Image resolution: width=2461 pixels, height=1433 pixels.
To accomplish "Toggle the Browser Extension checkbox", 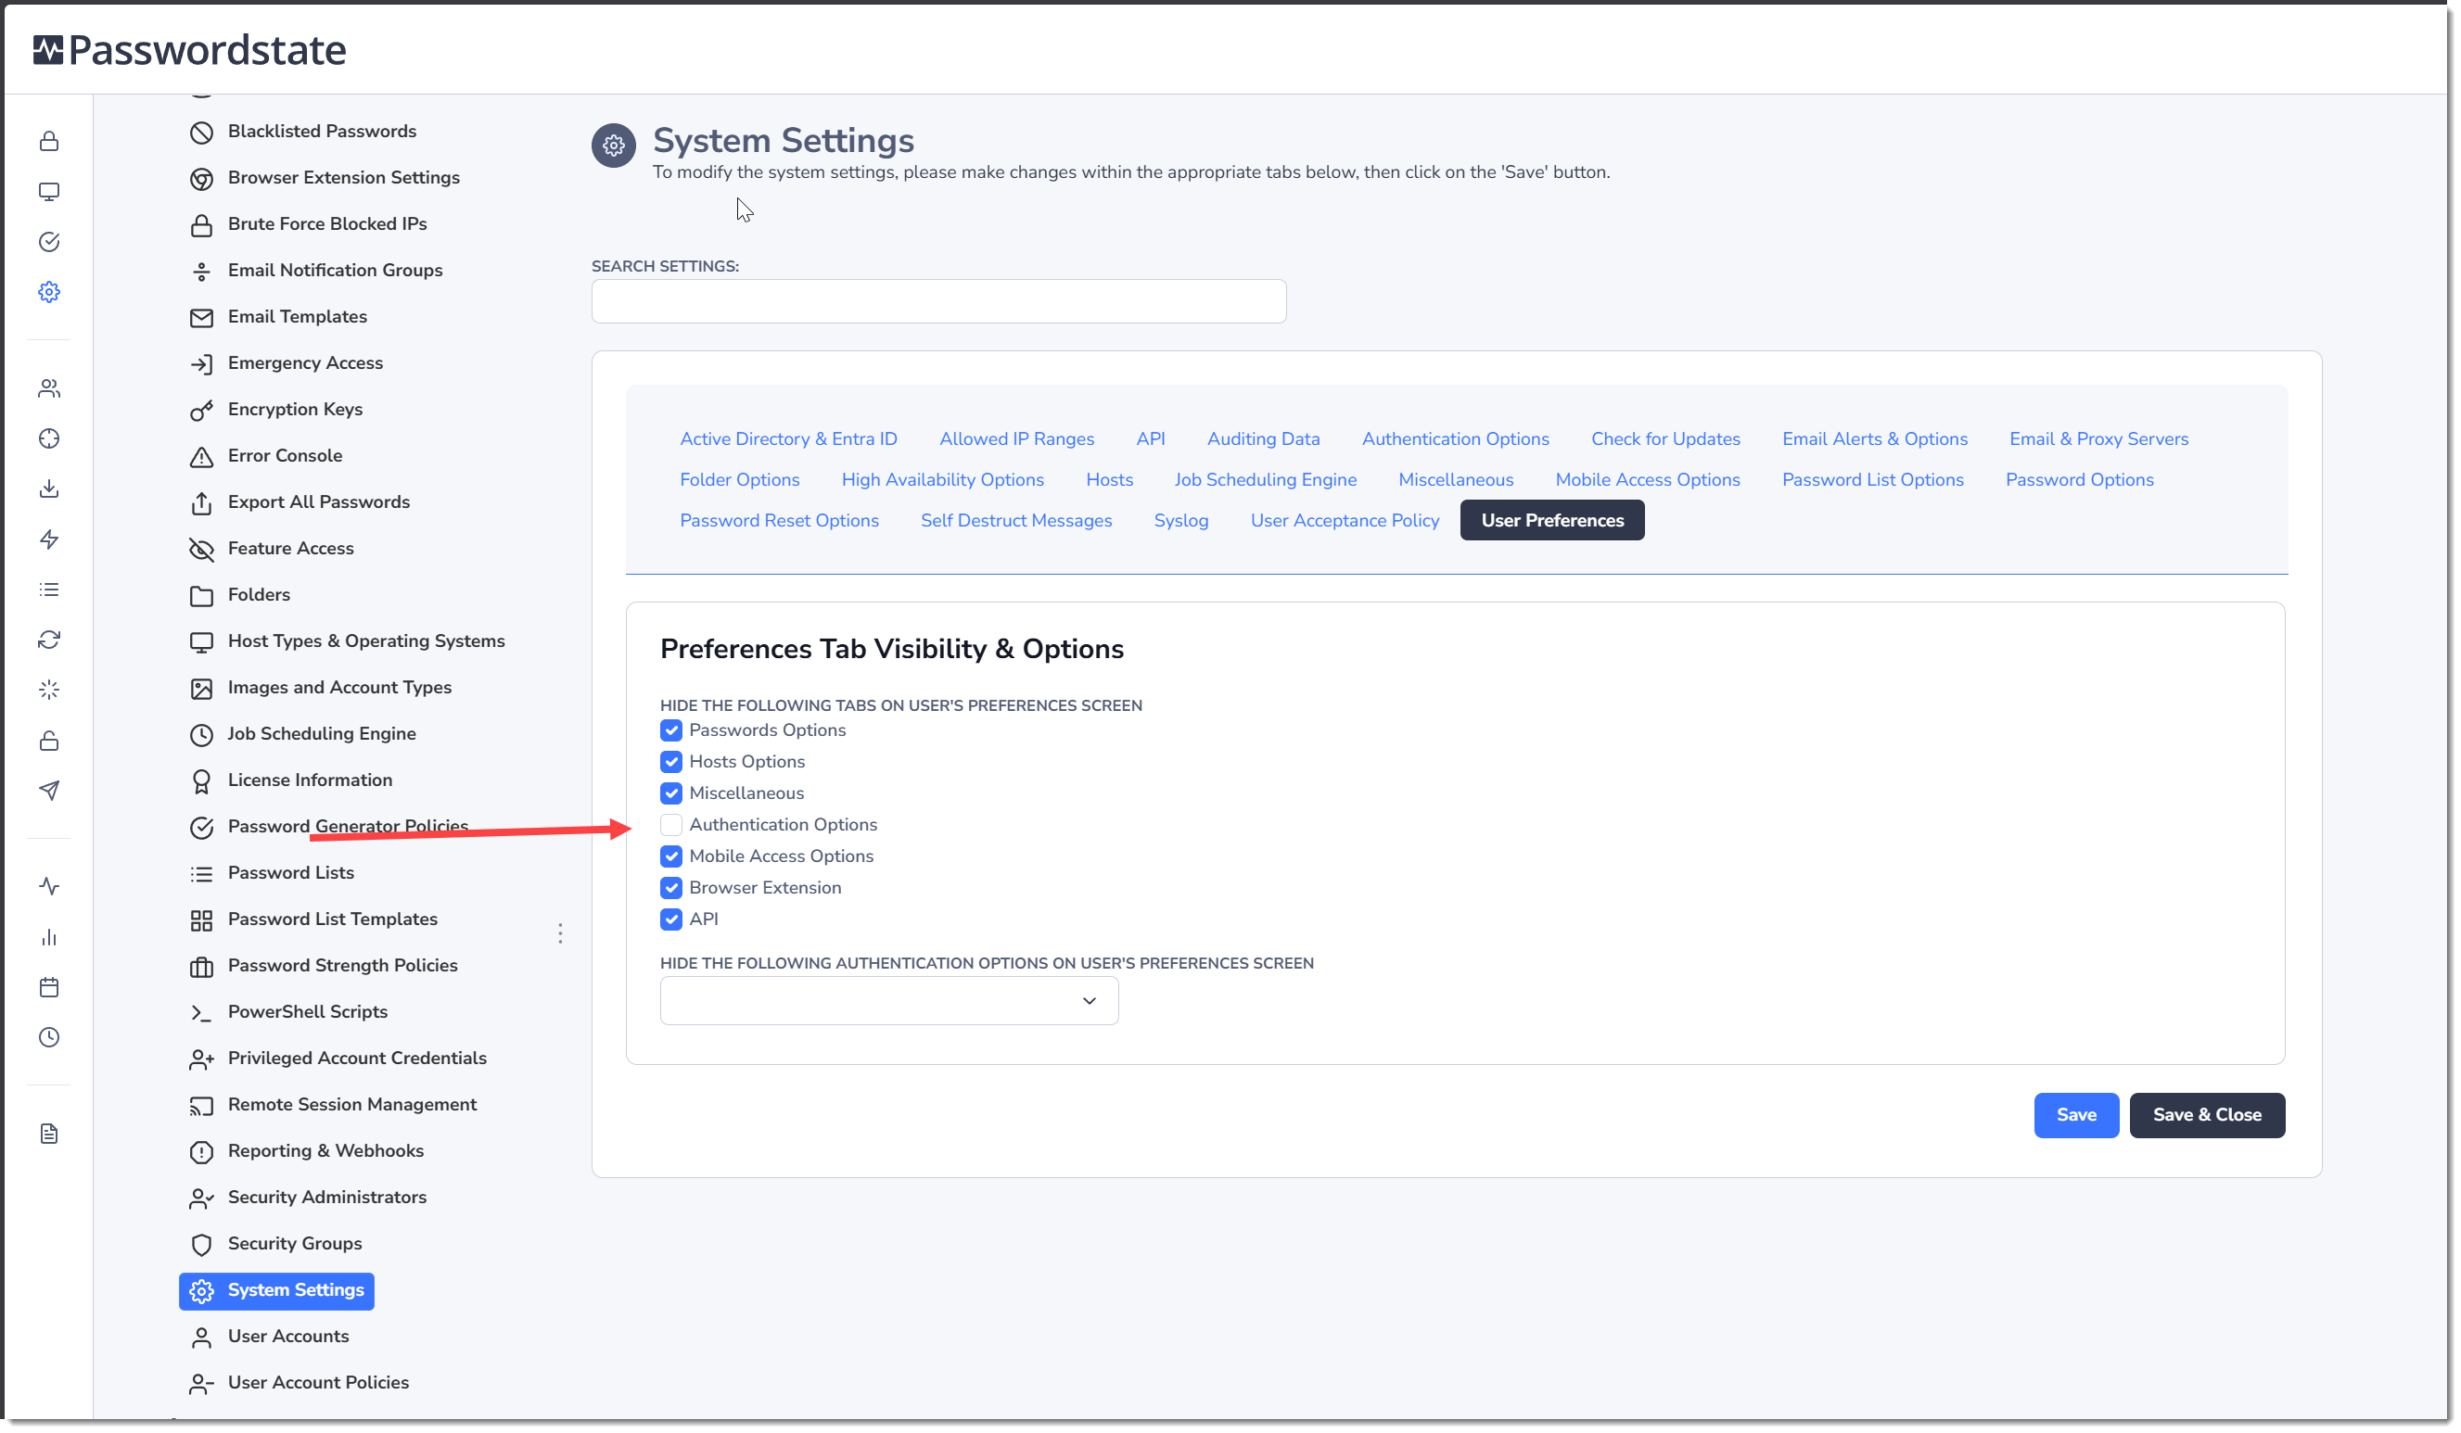I will 671,888.
